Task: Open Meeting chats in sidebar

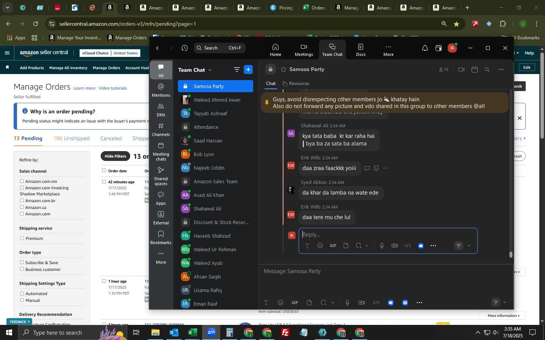Action: [161, 151]
